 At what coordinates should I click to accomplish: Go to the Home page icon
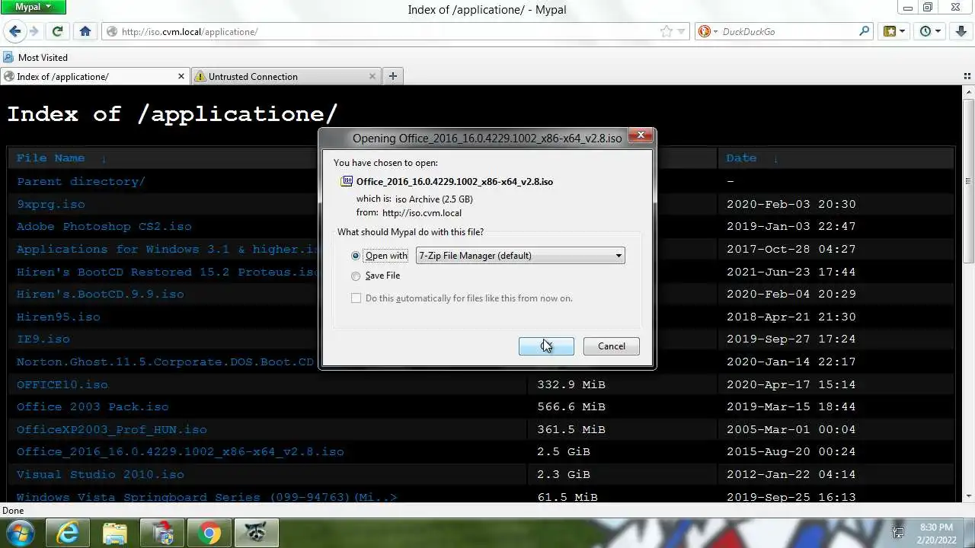point(85,31)
